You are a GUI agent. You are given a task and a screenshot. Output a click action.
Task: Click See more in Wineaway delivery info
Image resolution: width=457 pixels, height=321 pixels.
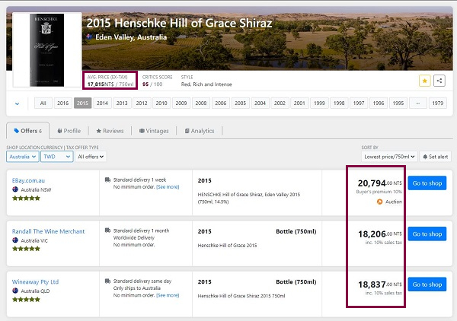click(x=168, y=295)
